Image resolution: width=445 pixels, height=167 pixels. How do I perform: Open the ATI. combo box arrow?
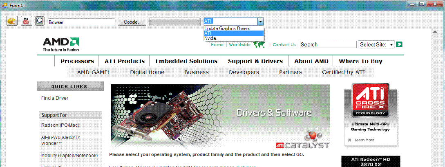pyautogui.click(x=261, y=22)
